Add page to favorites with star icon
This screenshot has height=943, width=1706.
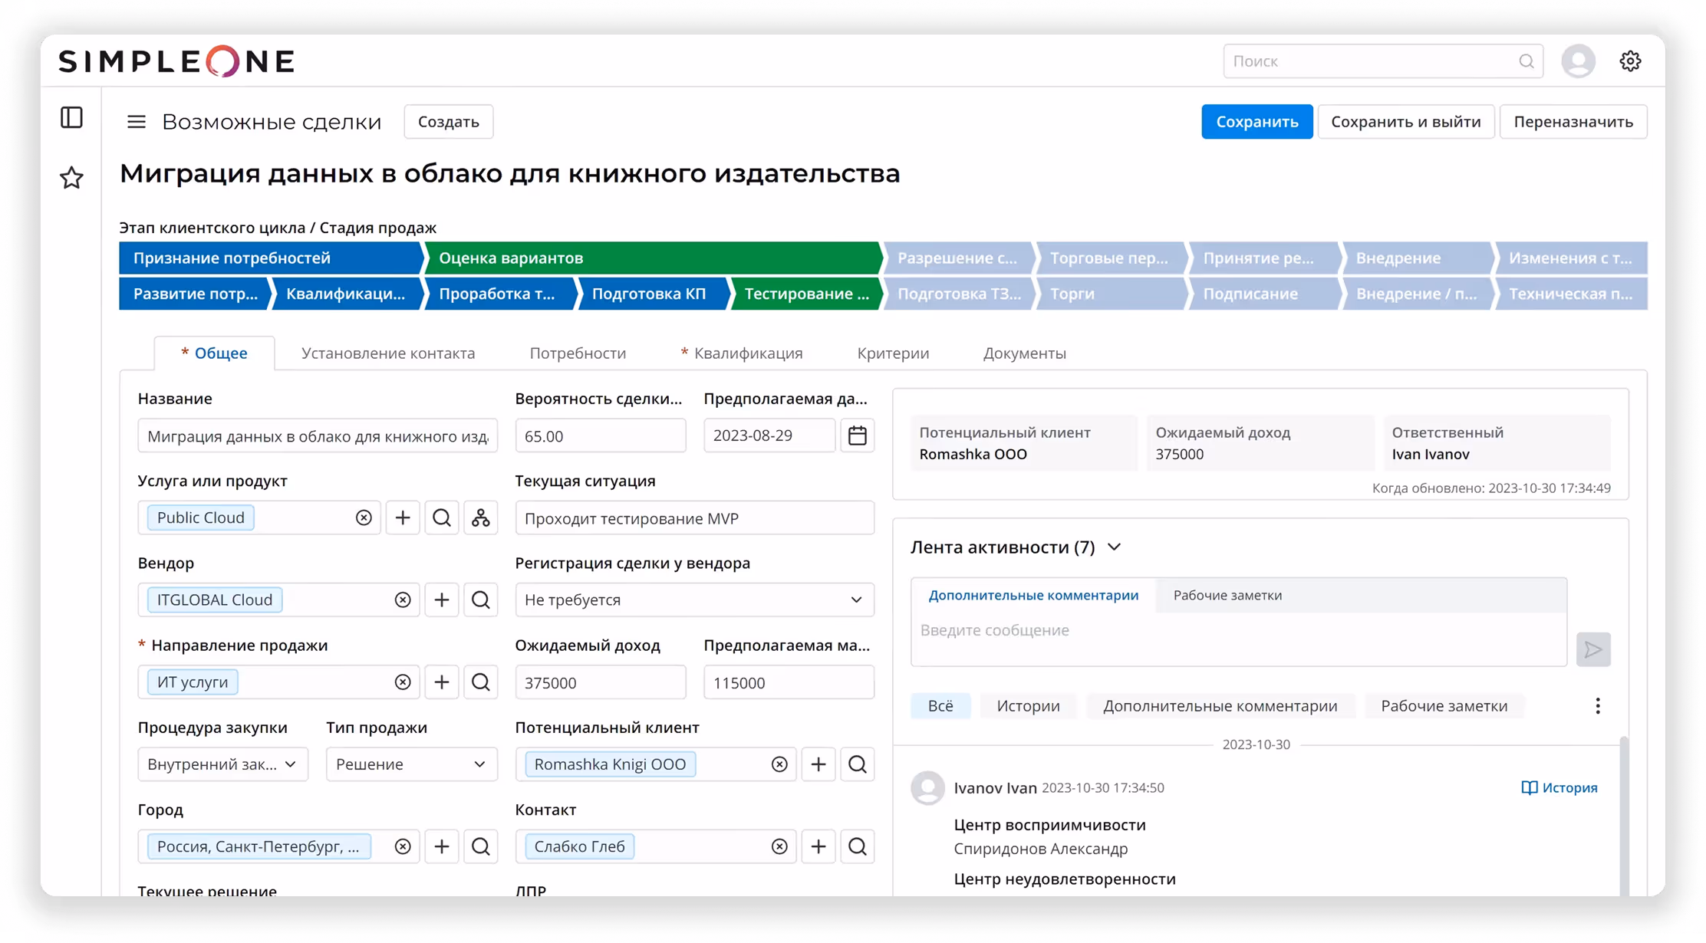[x=71, y=178]
